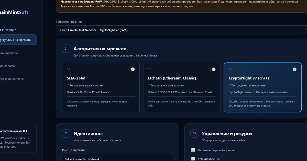Click the SHA-256d engine-available checkmark line
The width and height of the screenshot is (307, 161).
click(85, 86)
